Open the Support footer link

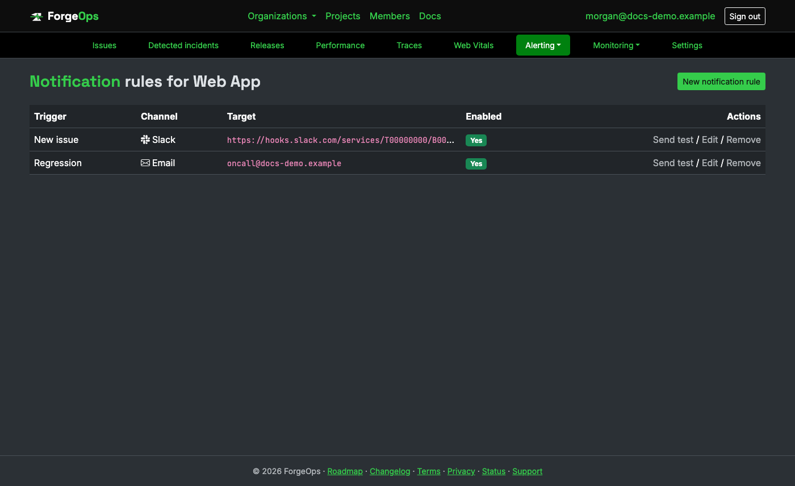(x=527, y=471)
